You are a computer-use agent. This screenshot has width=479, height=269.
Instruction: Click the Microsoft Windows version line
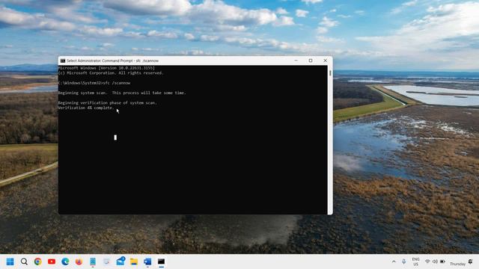(106, 68)
